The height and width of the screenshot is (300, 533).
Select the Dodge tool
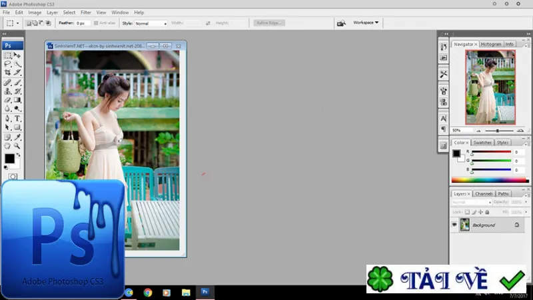tap(17, 109)
